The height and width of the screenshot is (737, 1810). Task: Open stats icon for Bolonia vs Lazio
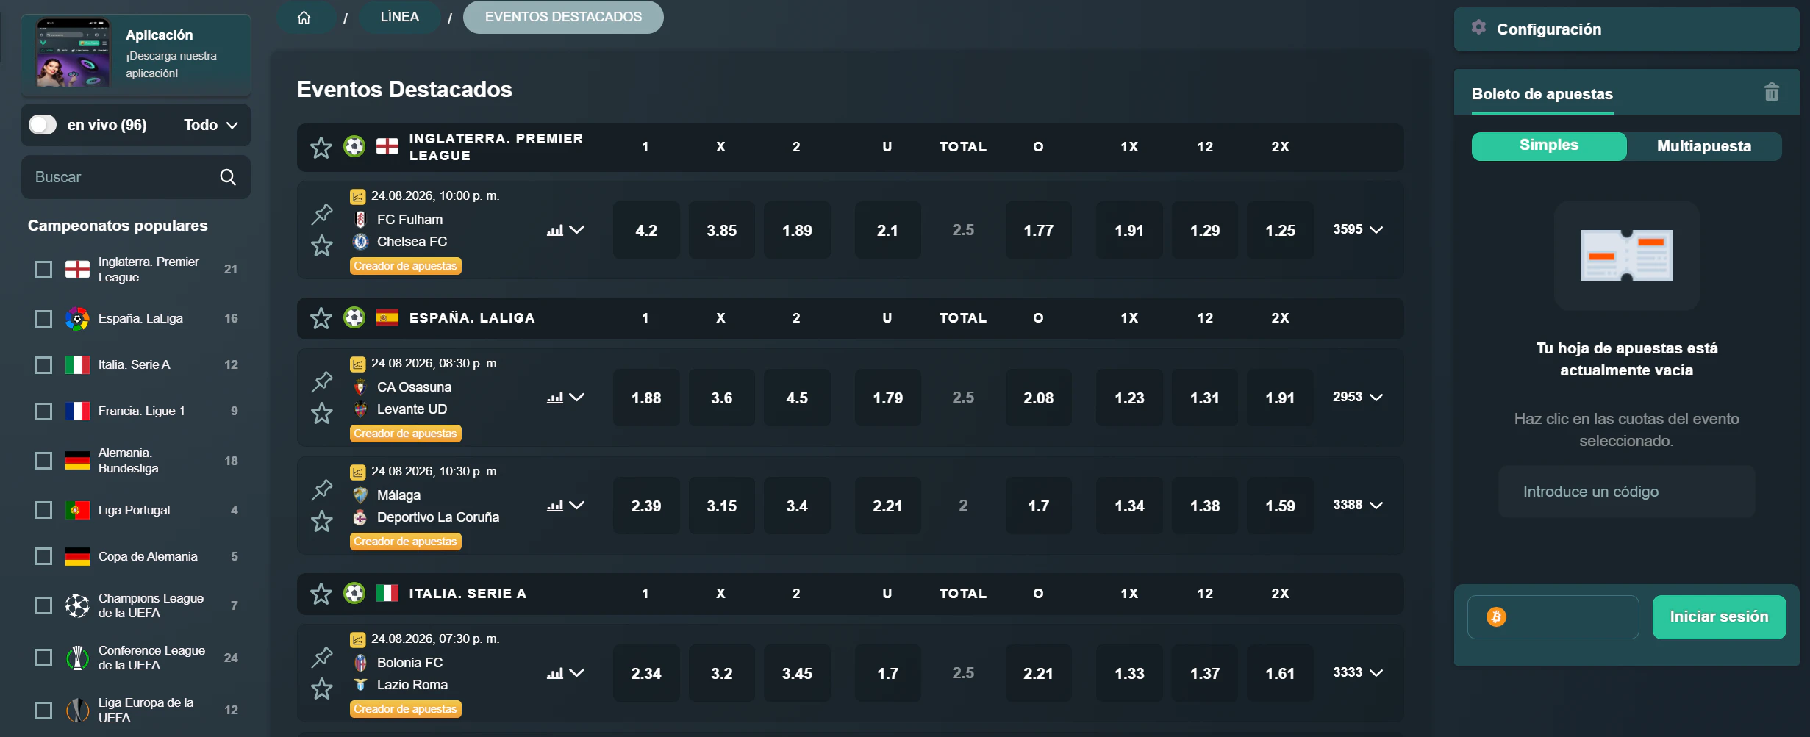[x=555, y=673]
